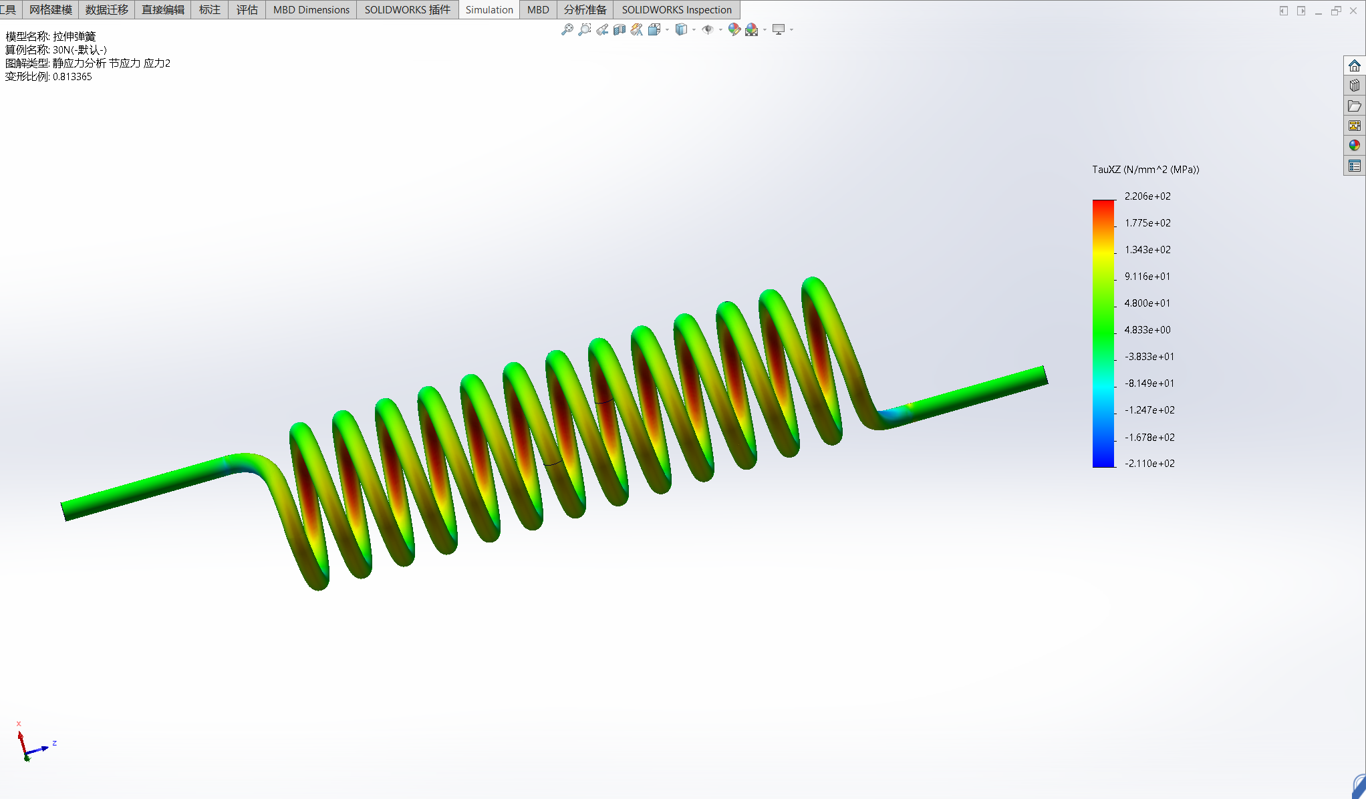1366x799 pixels.
Task: Toggle the Section View tool
Action: (620, 29)
